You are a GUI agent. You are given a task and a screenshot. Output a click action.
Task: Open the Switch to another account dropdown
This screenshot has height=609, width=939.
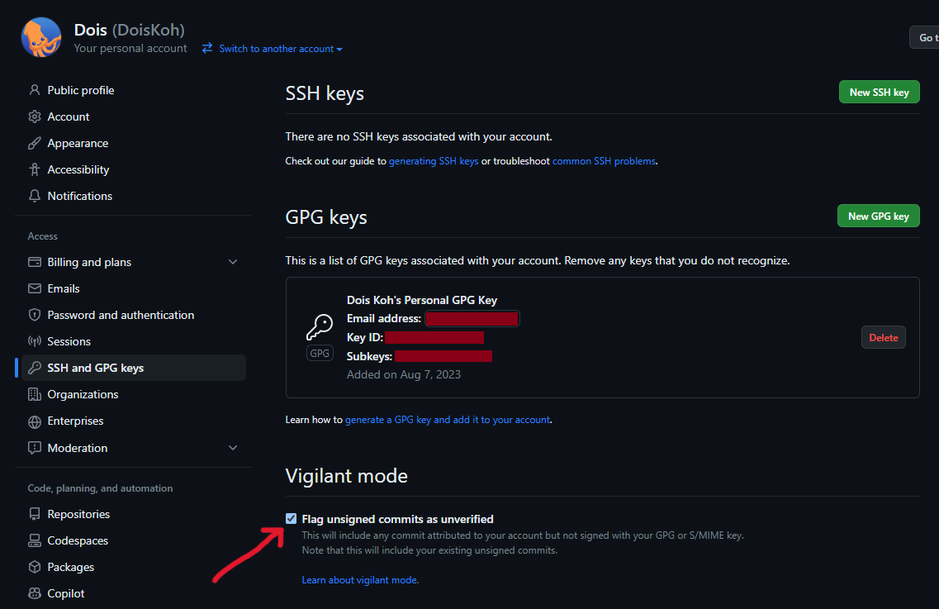pyautogui.click(x=280, y=49)
